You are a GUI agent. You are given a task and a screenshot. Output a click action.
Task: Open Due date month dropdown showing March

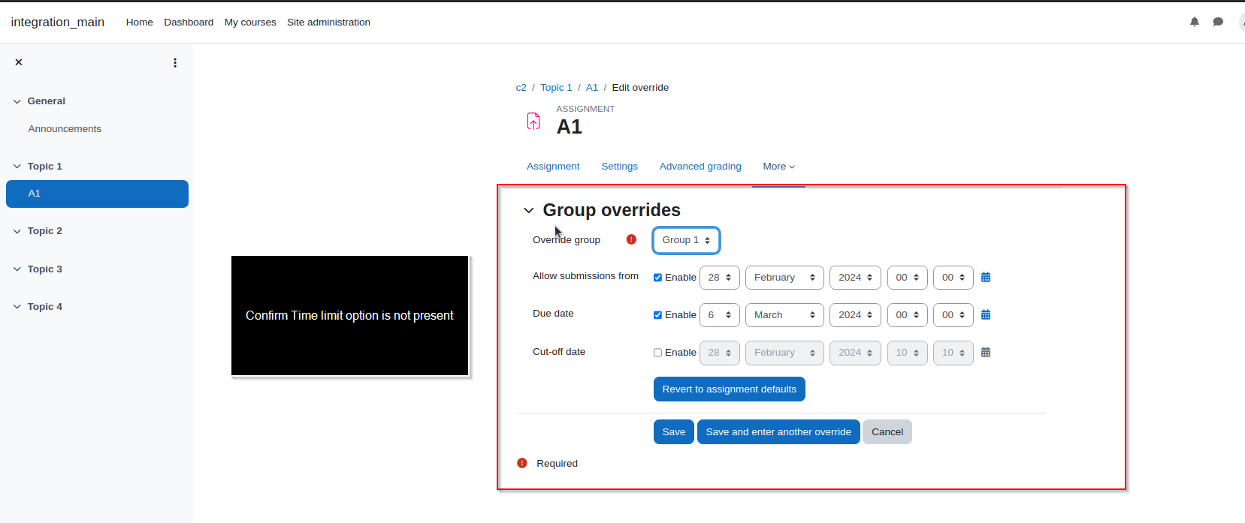click(784, 315)
